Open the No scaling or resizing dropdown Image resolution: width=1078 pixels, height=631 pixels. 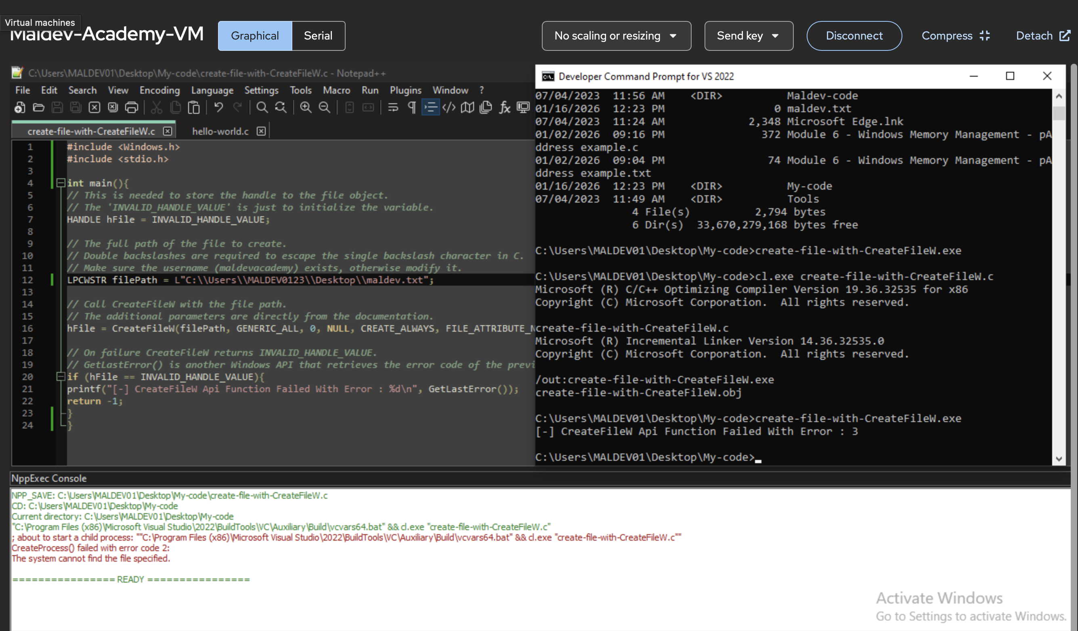(x=616, y=36)
